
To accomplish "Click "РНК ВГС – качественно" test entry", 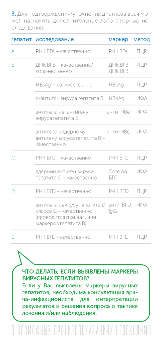I will 63,158.
